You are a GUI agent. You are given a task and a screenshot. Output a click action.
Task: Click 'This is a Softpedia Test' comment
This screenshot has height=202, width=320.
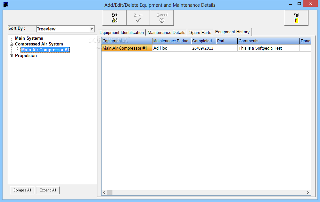point(268,48)
